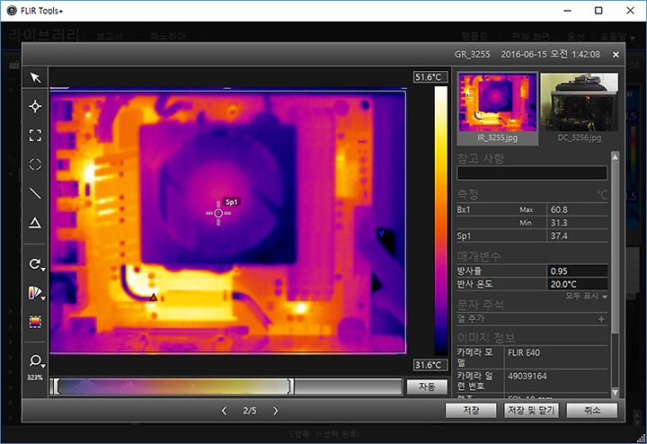Click scrollbar up arrow in right panel
The image size is (647, 444).
615,156
